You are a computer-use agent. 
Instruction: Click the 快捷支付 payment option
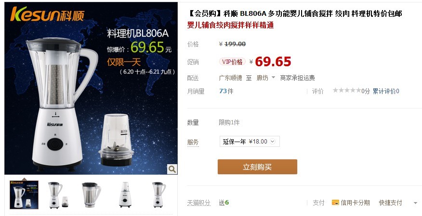tap(390, 203)
